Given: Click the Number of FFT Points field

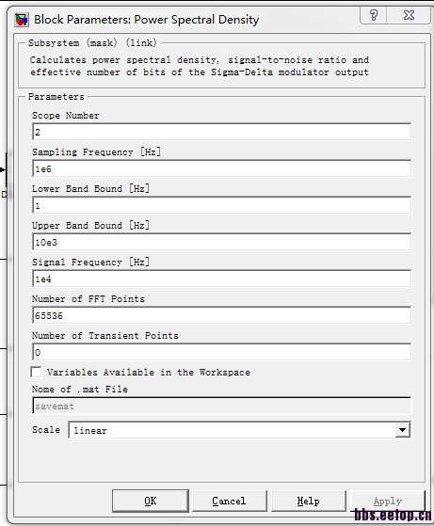Looking at the screenshot, I should point(221,315).
